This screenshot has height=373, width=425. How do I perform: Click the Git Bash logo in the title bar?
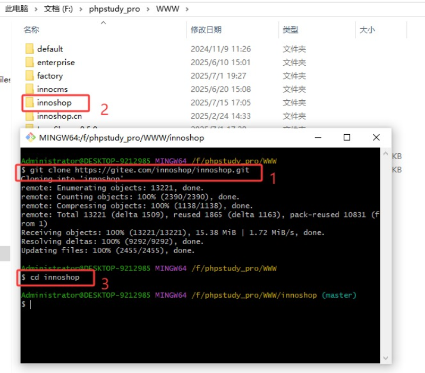(30, 137)
